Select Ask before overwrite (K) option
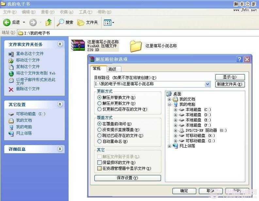 pyautogui.click(x=99, y=124)
